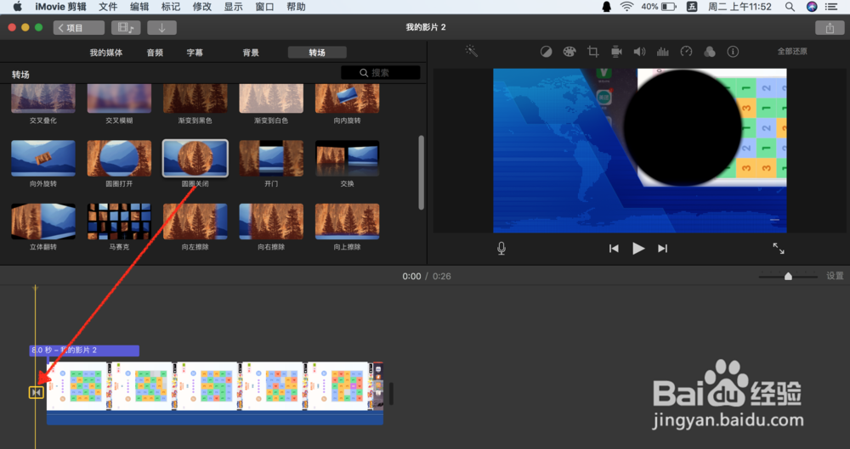Select the 向右擦除 transition thumbnail
Viewport: 850px width, 449px height.
coord(271,222)
